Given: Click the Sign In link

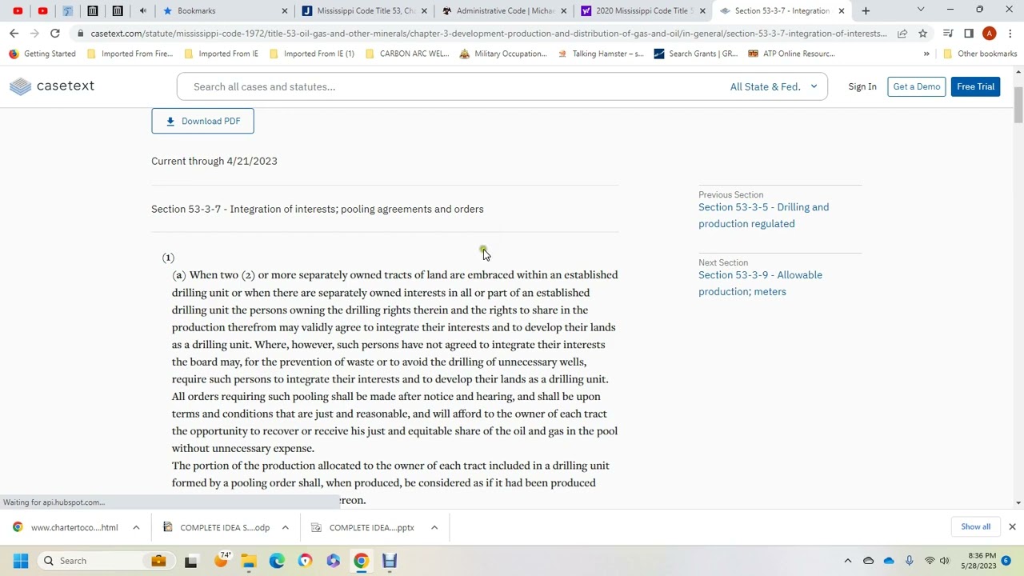Looking at the screenshot, I should click(862, 86).
